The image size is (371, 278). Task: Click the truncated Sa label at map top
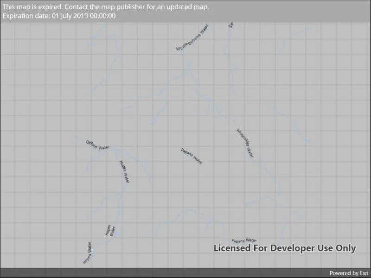pos(231,25)
